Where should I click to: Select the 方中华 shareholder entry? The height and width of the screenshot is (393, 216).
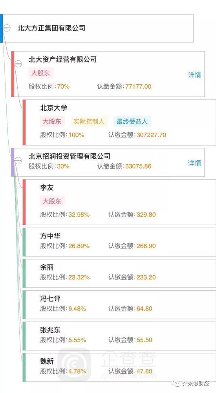point(119,242)
